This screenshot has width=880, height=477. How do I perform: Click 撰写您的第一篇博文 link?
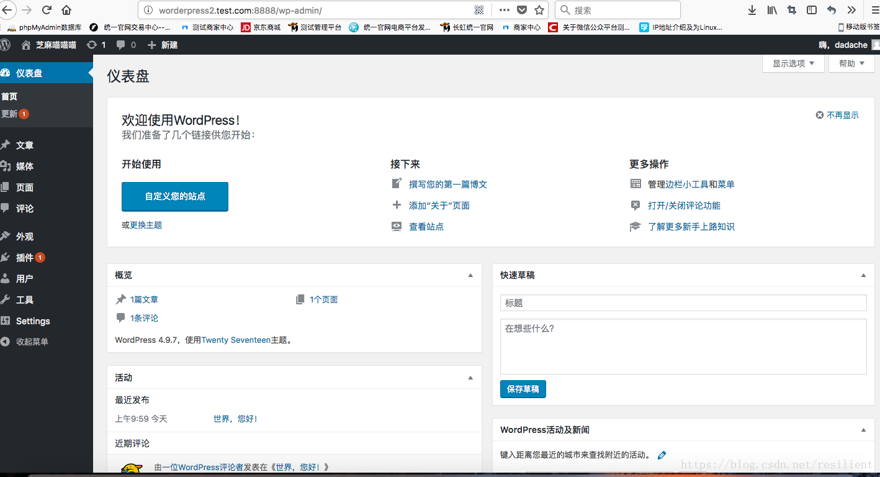coord(448,184)
